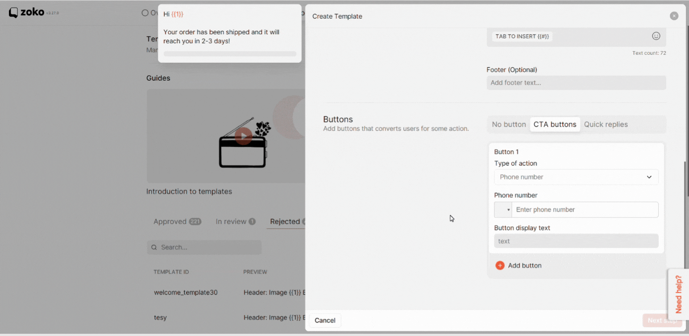
Task: Click the 221 count badge on Approved
Action: [195, 221]
